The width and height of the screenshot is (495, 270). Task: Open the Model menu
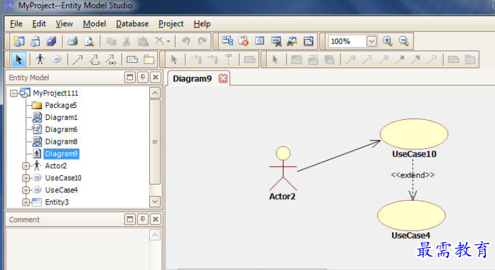tap(94, 24)
